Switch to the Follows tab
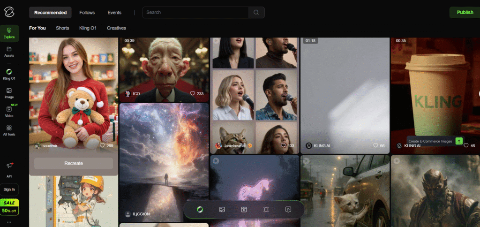 pyautogui.click(x=87, y=13)
